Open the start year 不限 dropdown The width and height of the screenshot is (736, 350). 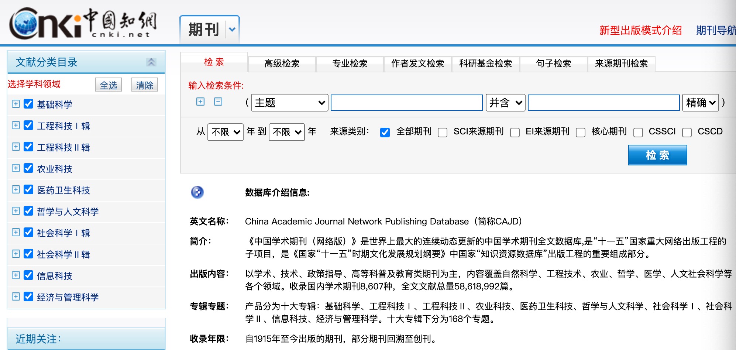point(226,132)
